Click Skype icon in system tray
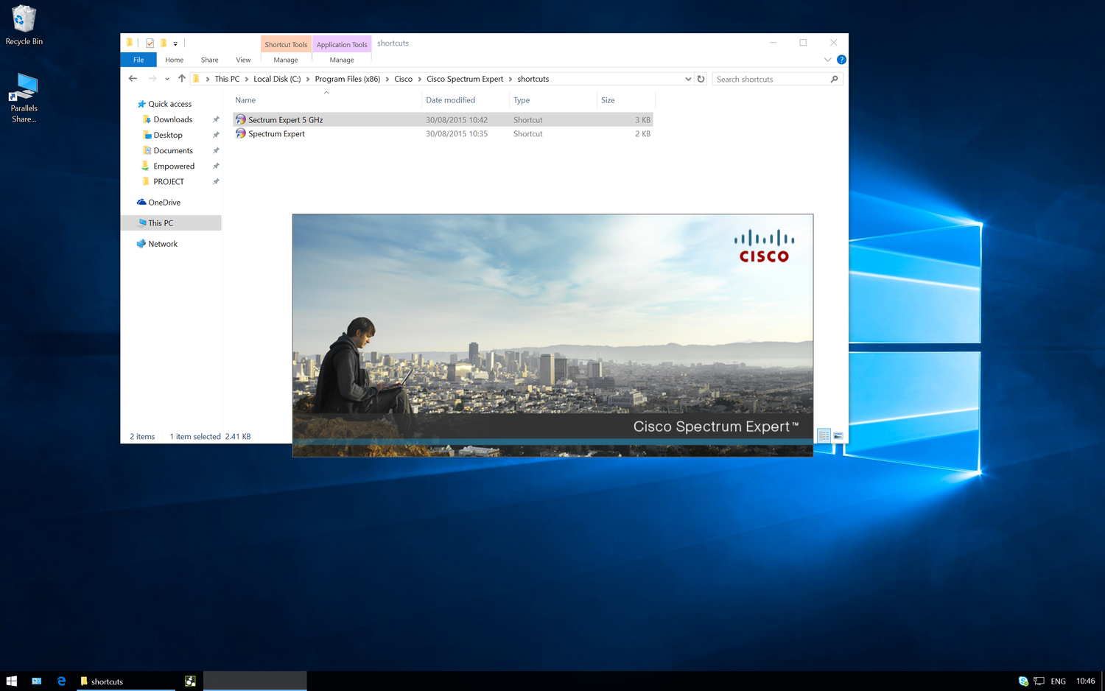1105x691 pixels. (1023, 681)
